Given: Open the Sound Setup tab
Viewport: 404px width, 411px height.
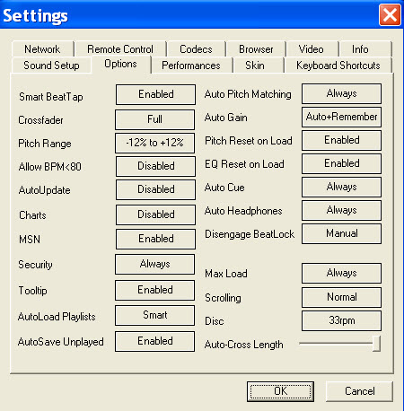Looking at the screenshot, I should pyautogui.click(x=51, y=66).
